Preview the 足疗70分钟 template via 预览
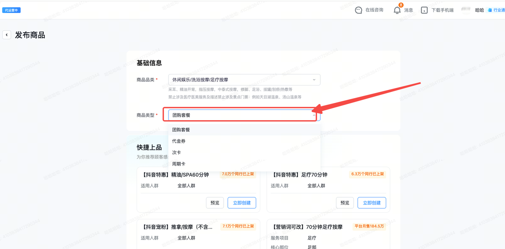The width and height of the screenshot is (505, 249). click(345, 203)
